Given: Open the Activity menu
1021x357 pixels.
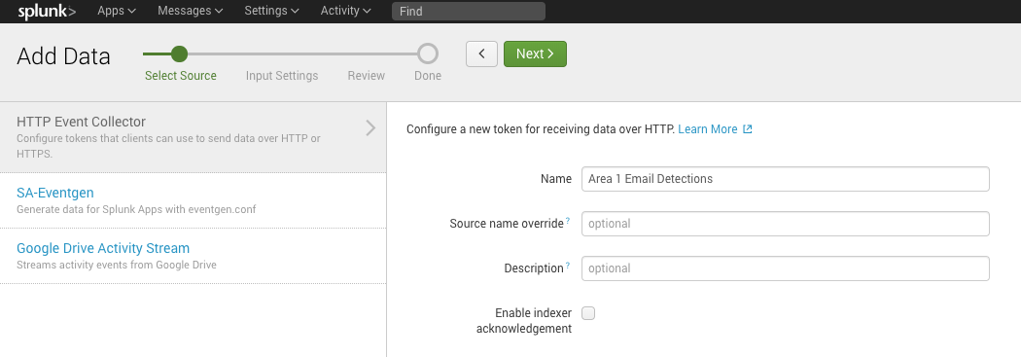Looking at the screenshot, I should click(346, 11).
